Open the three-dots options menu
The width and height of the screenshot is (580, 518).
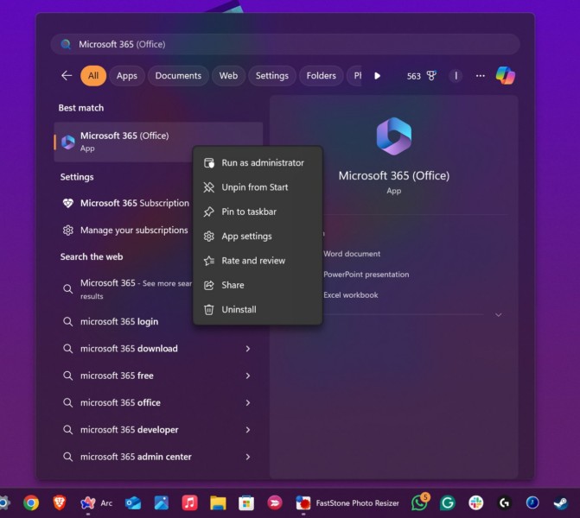click(480, 76)
